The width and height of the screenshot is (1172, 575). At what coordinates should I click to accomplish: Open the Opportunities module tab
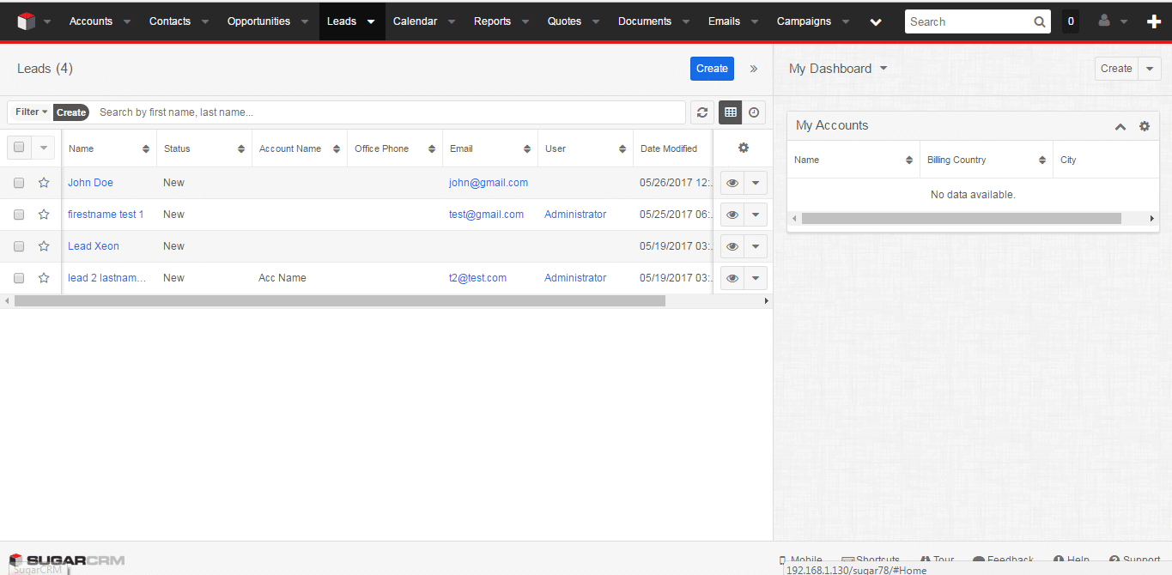click(258, 21)
